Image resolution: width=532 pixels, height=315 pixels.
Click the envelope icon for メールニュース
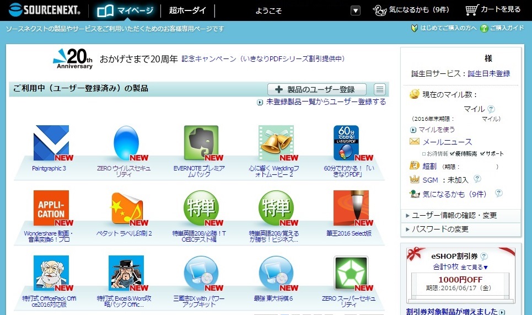414,141
